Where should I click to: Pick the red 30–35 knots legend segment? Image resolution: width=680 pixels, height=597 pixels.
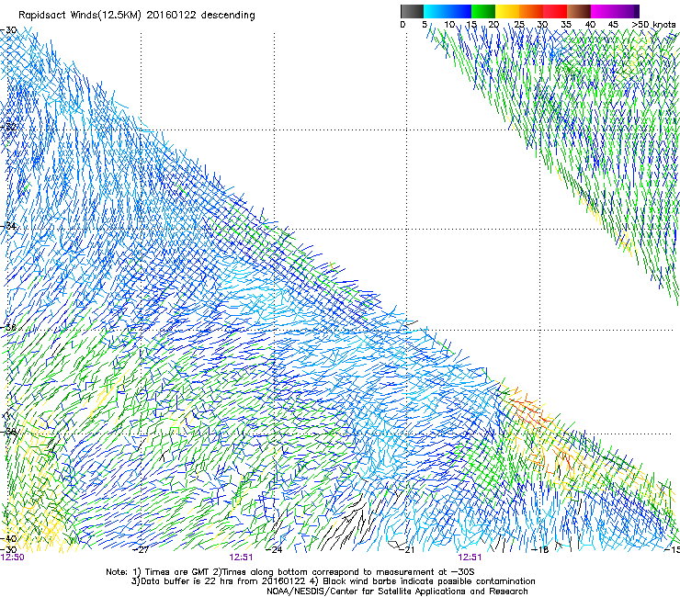pos(555,11)
